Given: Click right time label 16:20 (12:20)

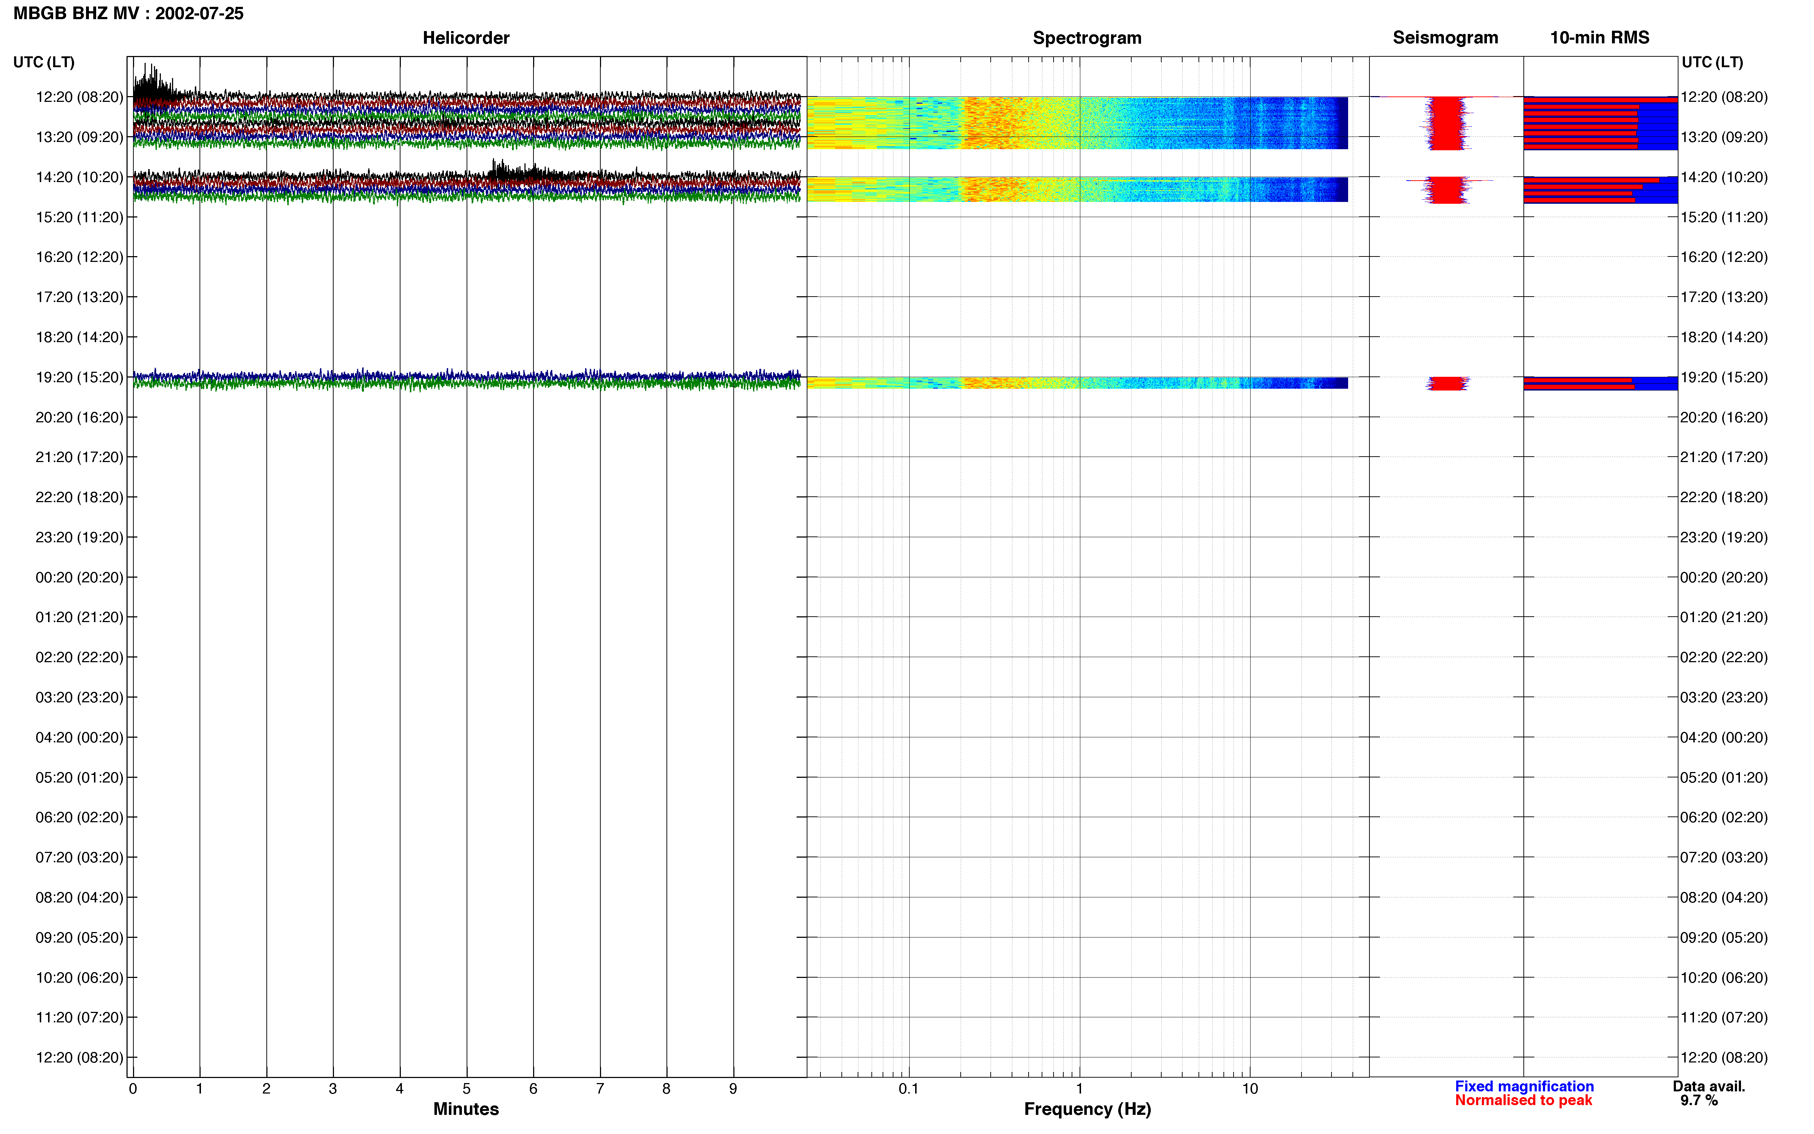Looking at the screenshot, I should (1724, 256).
